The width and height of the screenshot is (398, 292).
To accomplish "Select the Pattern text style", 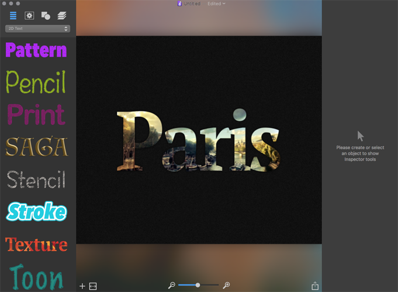I will tap(36, 50).
